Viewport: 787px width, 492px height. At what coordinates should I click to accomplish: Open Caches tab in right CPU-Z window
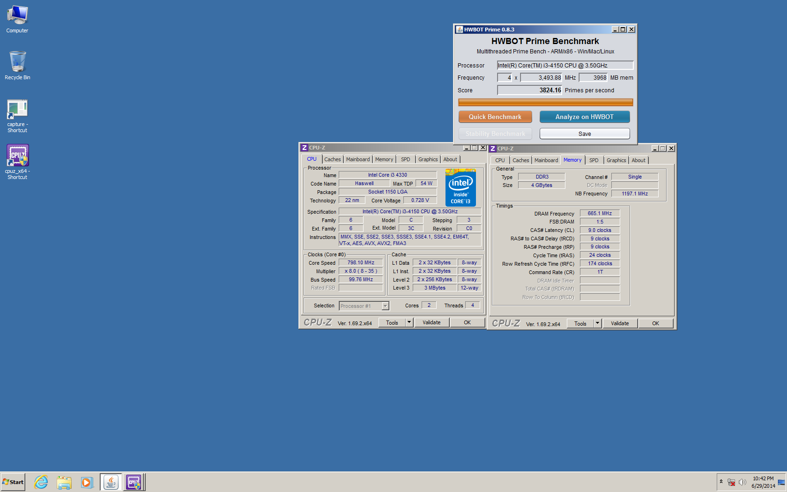pos(521,160)
